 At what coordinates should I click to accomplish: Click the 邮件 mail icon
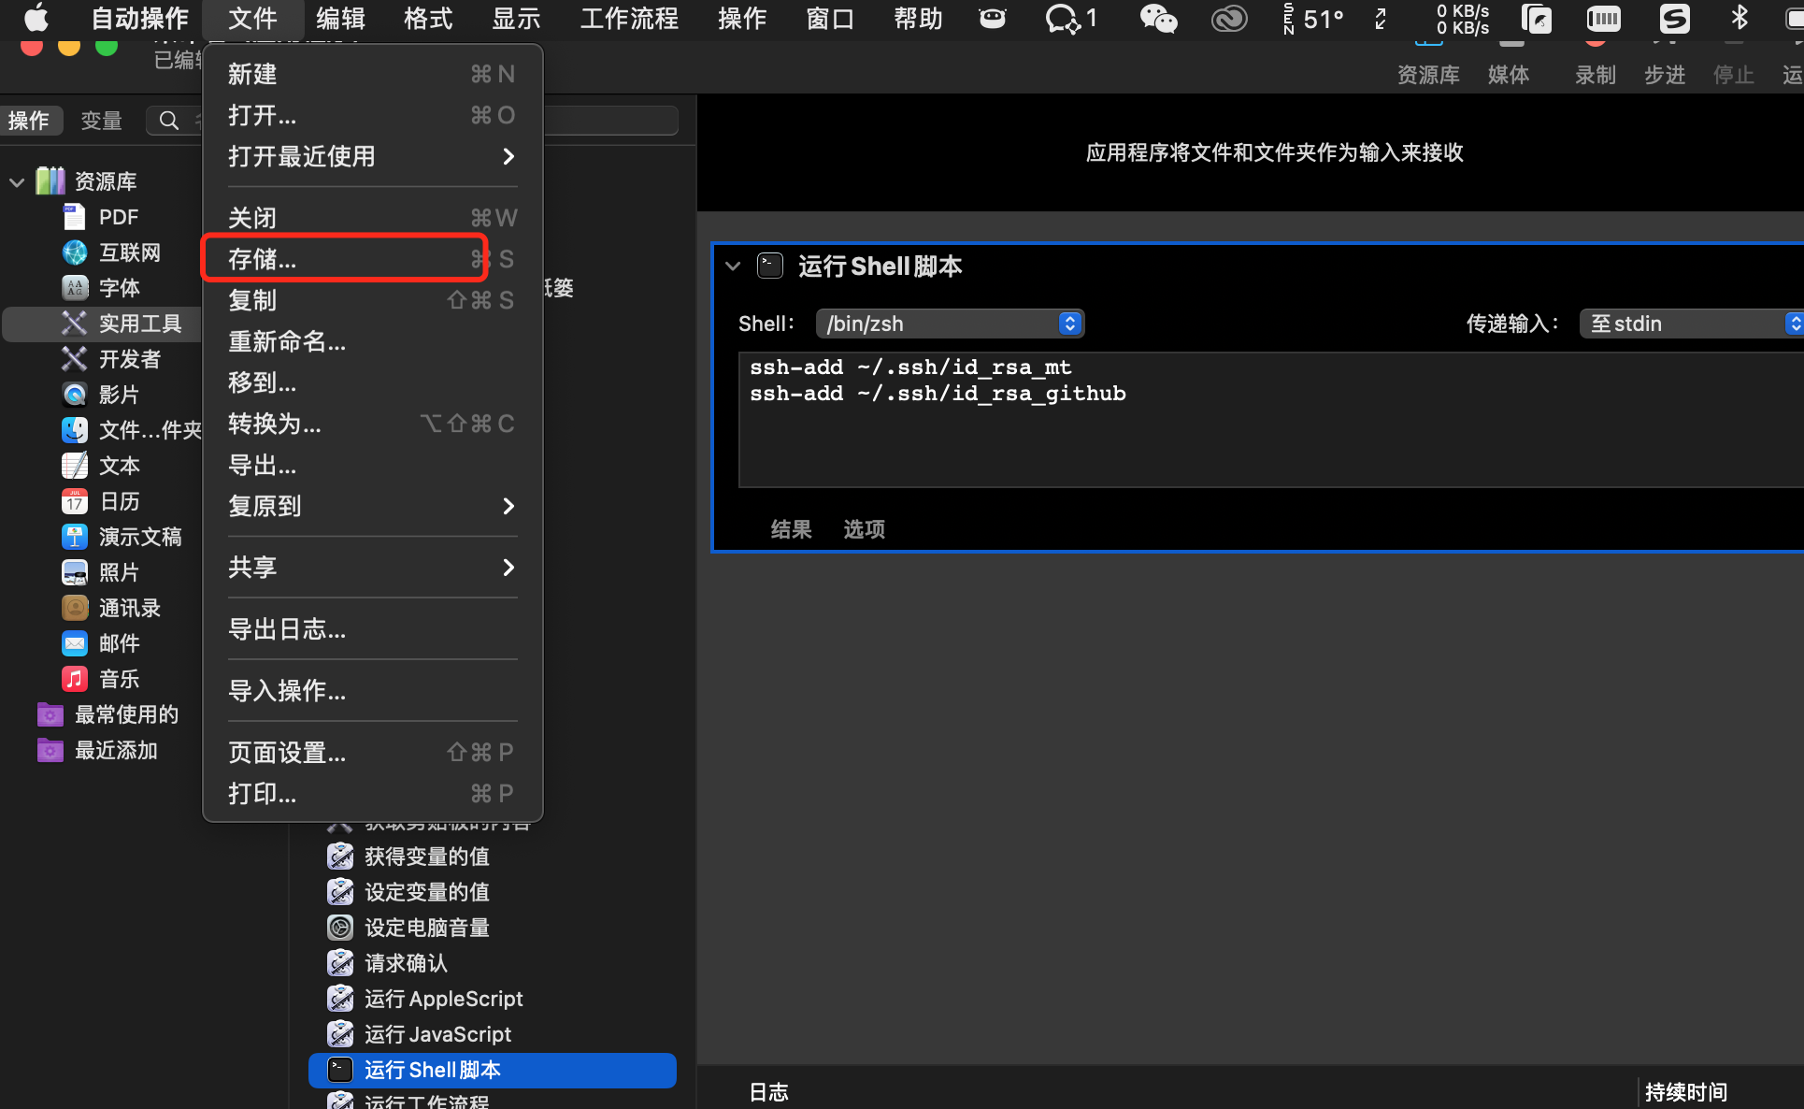pos(74,643)
